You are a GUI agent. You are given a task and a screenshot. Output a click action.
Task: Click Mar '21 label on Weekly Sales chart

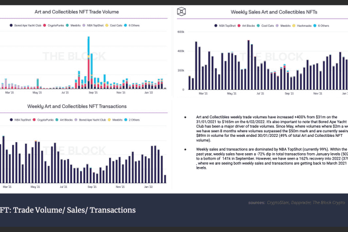203,93
